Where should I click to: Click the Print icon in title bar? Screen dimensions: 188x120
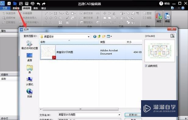[33, 4]
